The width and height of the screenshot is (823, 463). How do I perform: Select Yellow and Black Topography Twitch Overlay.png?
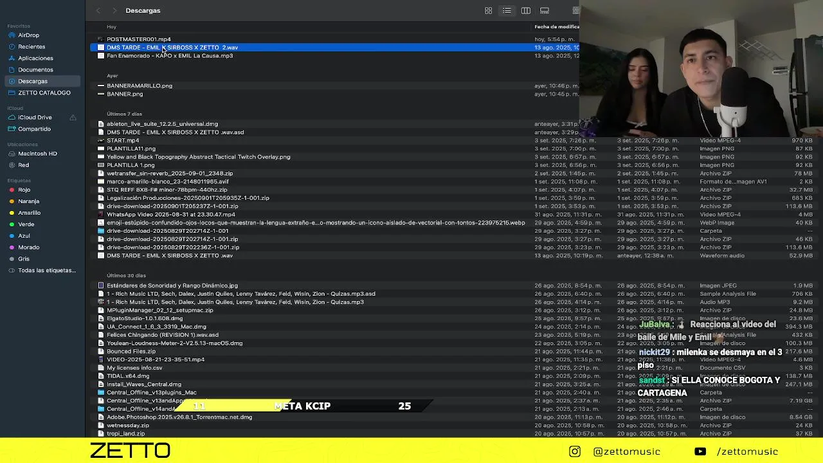pos(198,157)
